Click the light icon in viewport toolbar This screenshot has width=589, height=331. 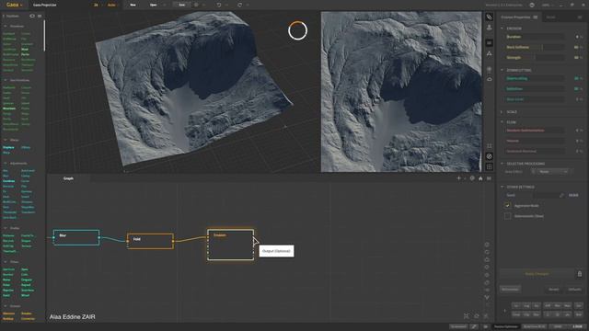pyautogui.click(x=489, y=70)
